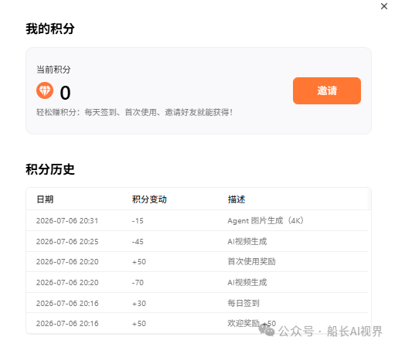Select the date in 欢迎奖励 row
This screenshot has height=347, width=395.
click(67, 324)
